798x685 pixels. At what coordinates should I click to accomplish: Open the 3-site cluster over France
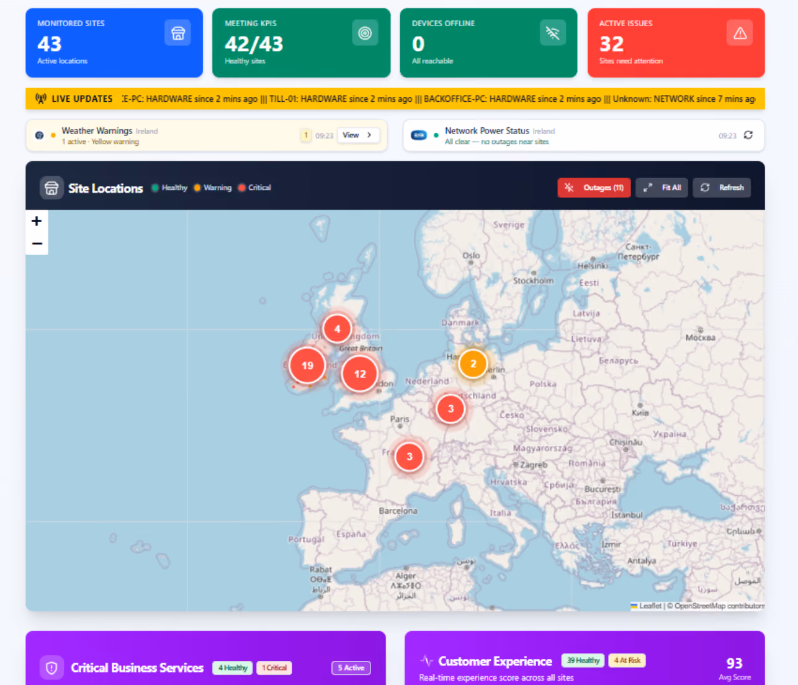pos(409,457)
